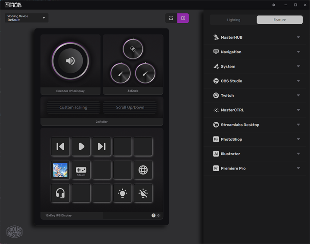Viewport: 310px width, 244px height.
Task: Switch to the Lighting tab
Action: pyautogui.click(x=233, y=20)
